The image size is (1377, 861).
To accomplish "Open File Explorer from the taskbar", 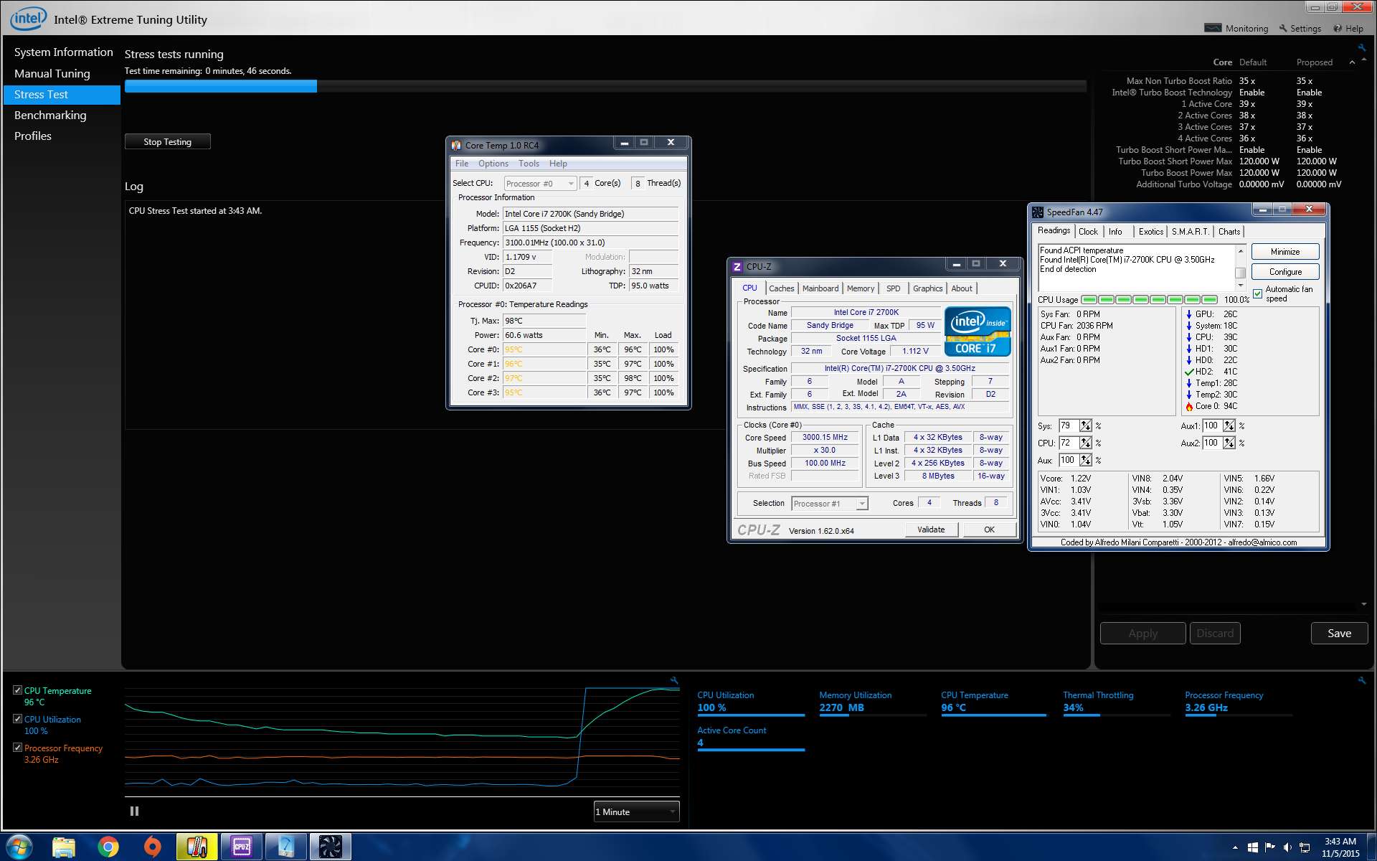I will click(64, 847).
